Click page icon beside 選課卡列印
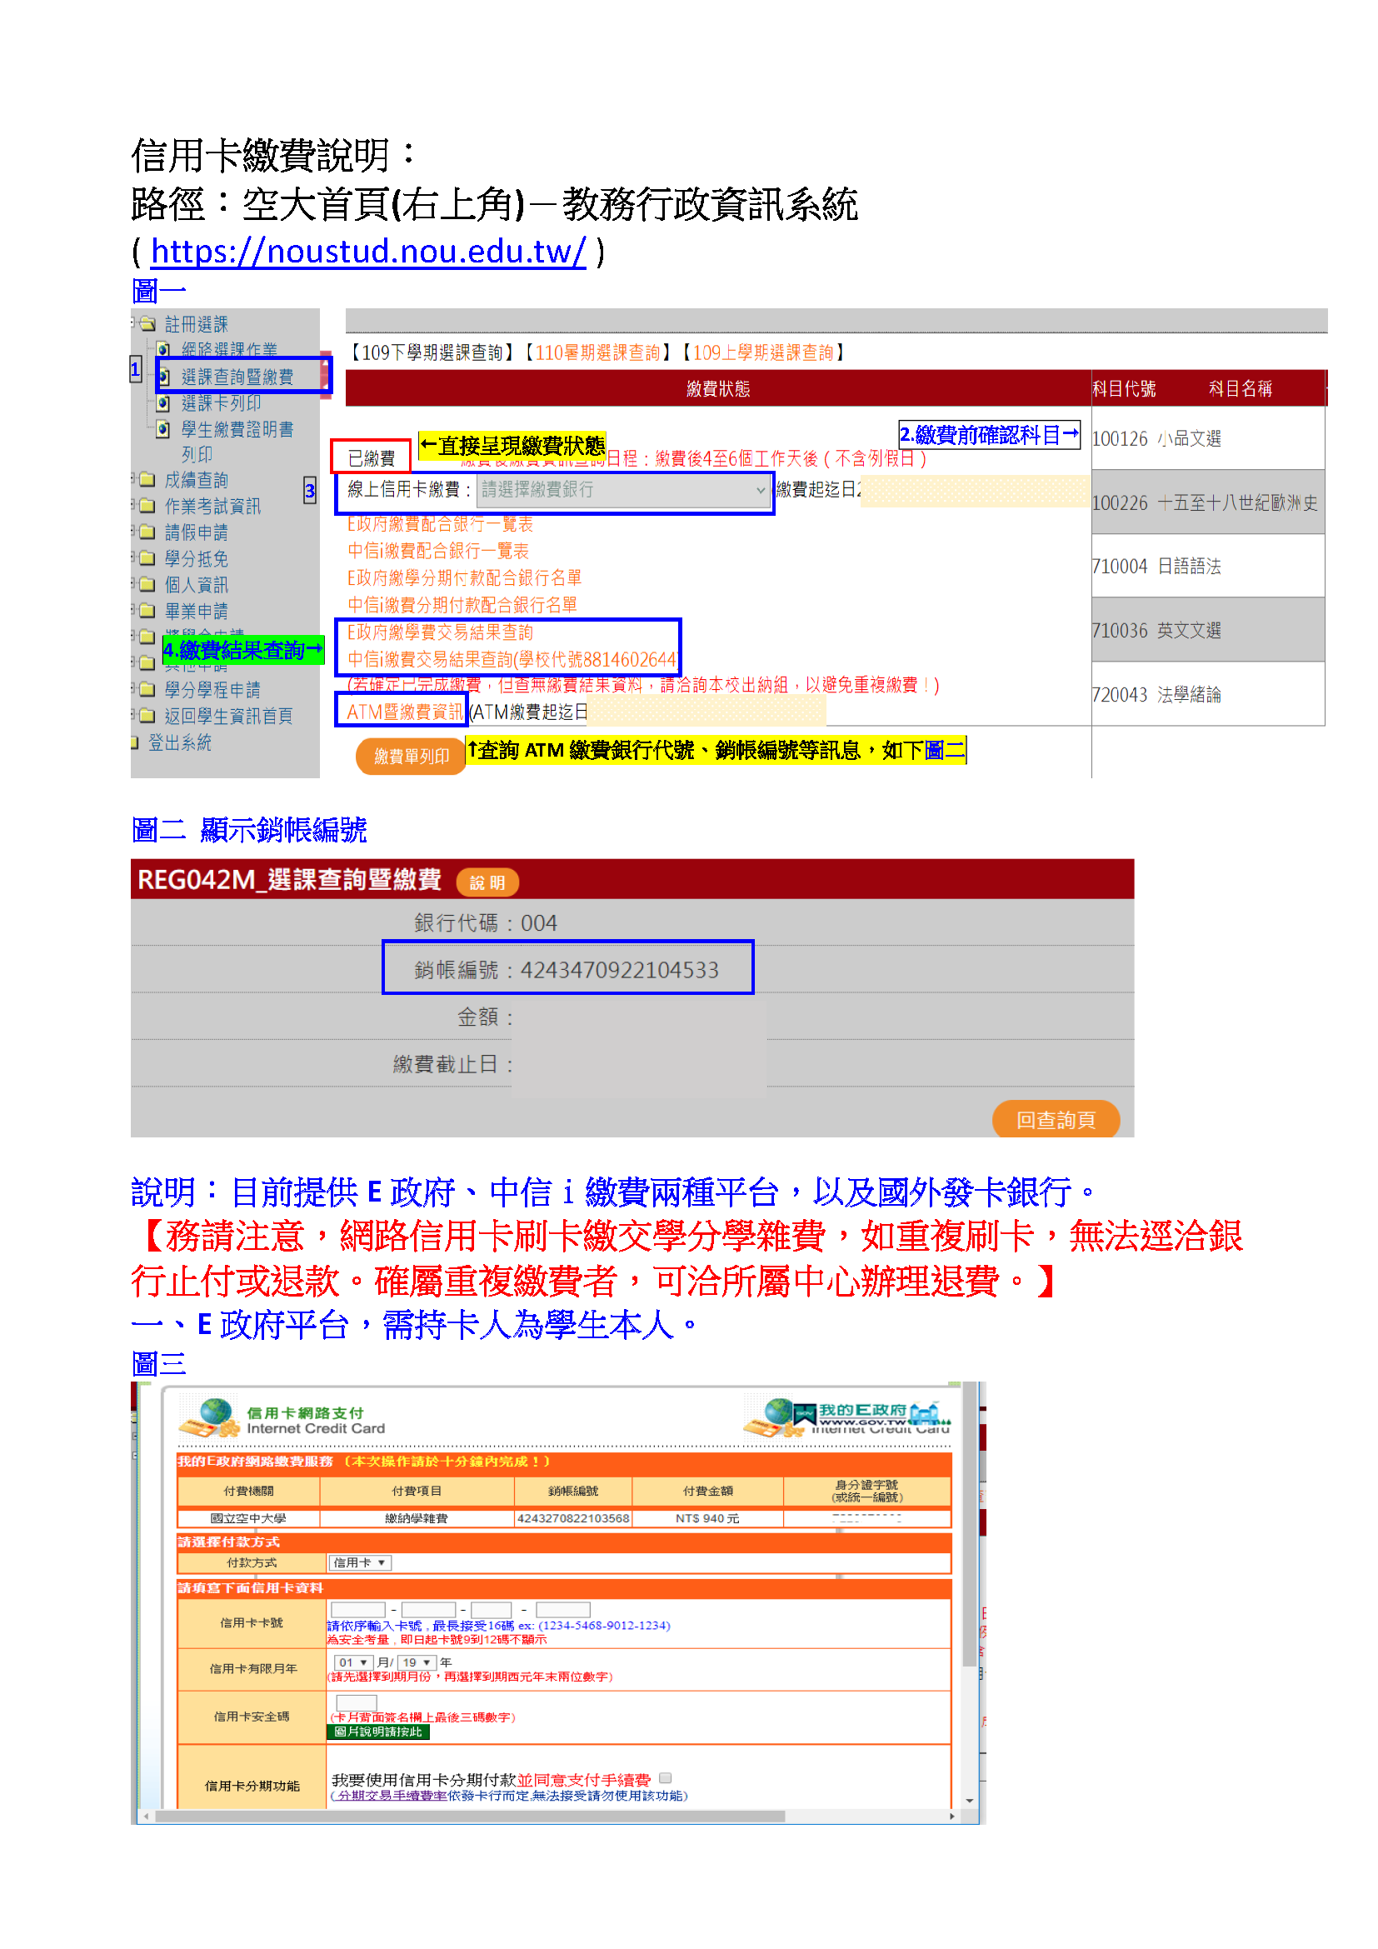The width and height of the screenshot is (1378, 1949). [x=164, y=402]
